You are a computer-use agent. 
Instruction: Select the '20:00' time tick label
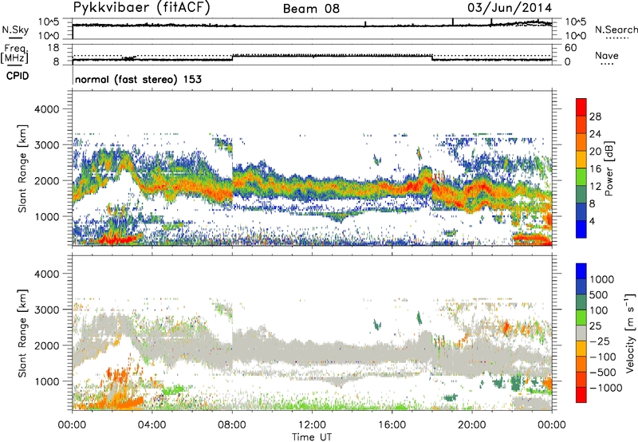pos(472,425)
